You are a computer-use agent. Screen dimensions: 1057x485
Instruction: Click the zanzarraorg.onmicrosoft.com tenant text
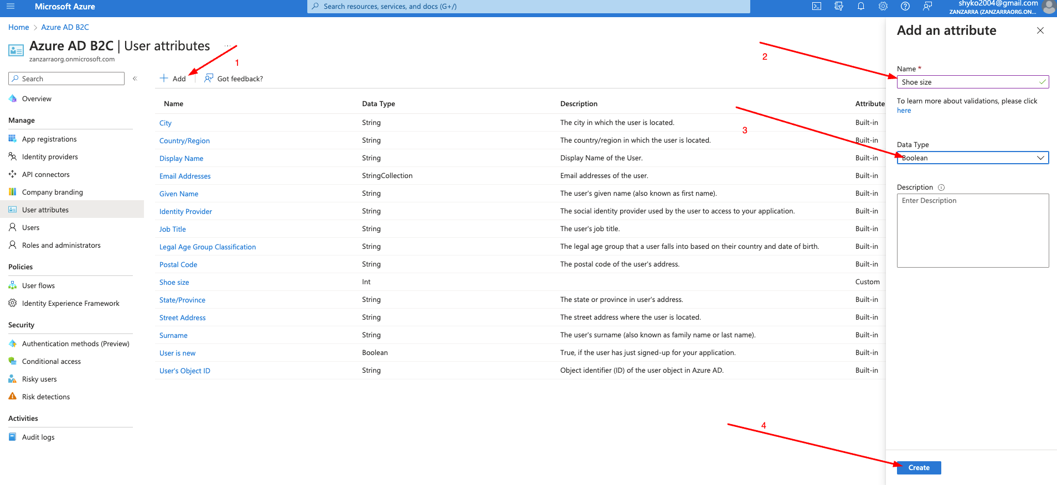[72, 59]
